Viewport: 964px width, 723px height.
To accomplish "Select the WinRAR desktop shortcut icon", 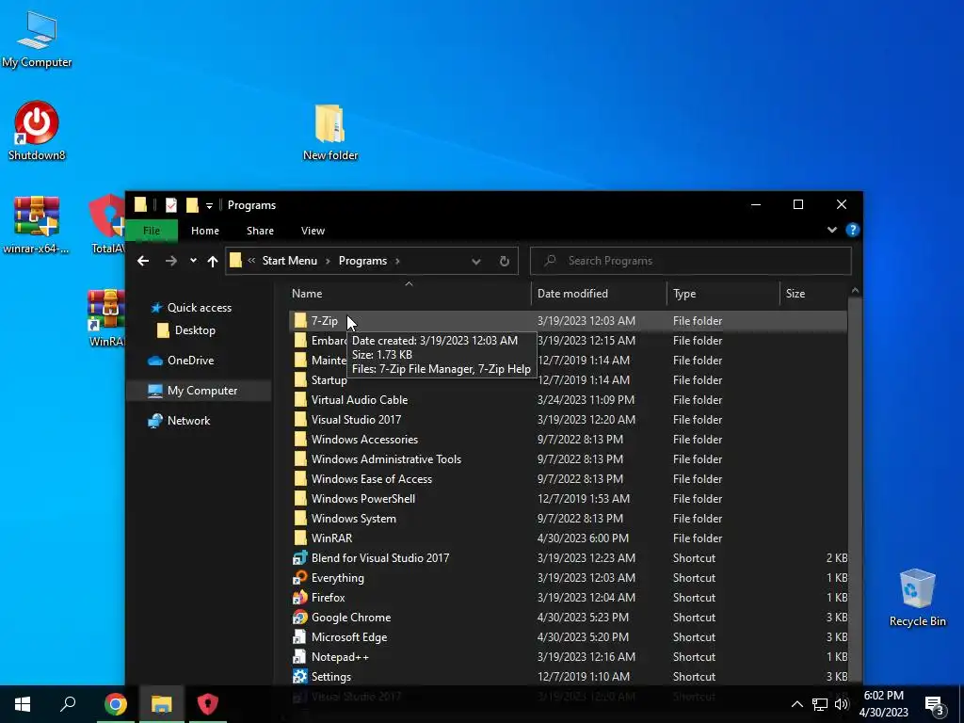I will pos(106,318).
